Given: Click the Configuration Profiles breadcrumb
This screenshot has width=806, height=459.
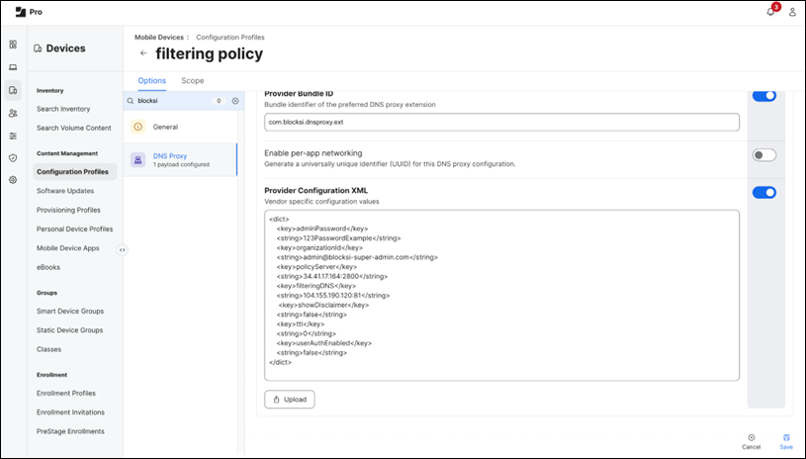Looking at the screenshot, I should (x=230, y=37).
